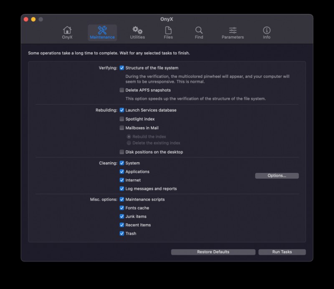
Task: Uncheck Launch Services database rebuilding
Action: tap(122, 110)
